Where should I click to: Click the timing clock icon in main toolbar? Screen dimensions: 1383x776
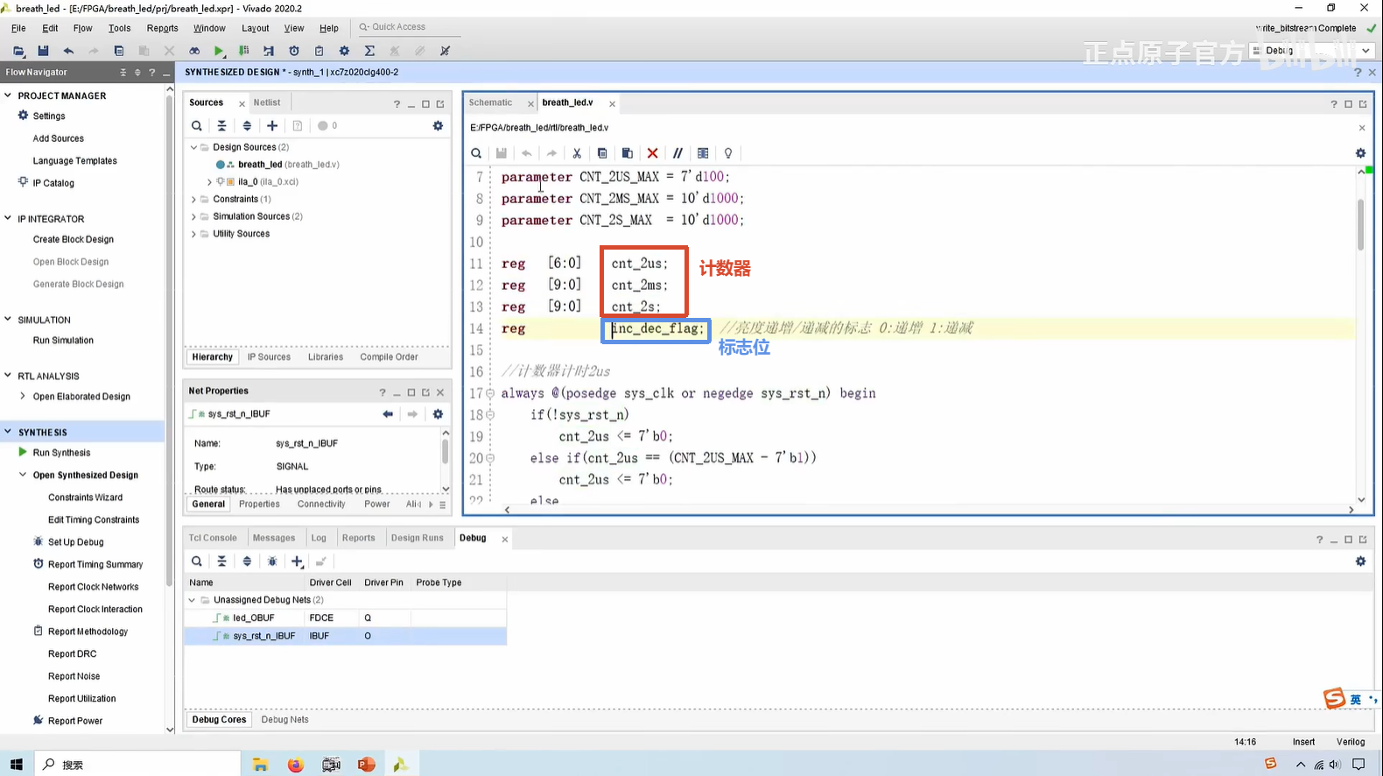click(294, 51)
